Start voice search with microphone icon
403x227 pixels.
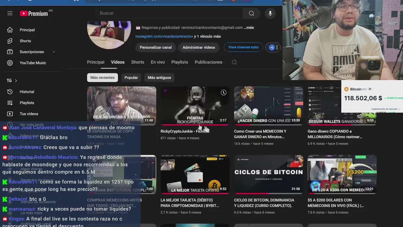(270, 13)
